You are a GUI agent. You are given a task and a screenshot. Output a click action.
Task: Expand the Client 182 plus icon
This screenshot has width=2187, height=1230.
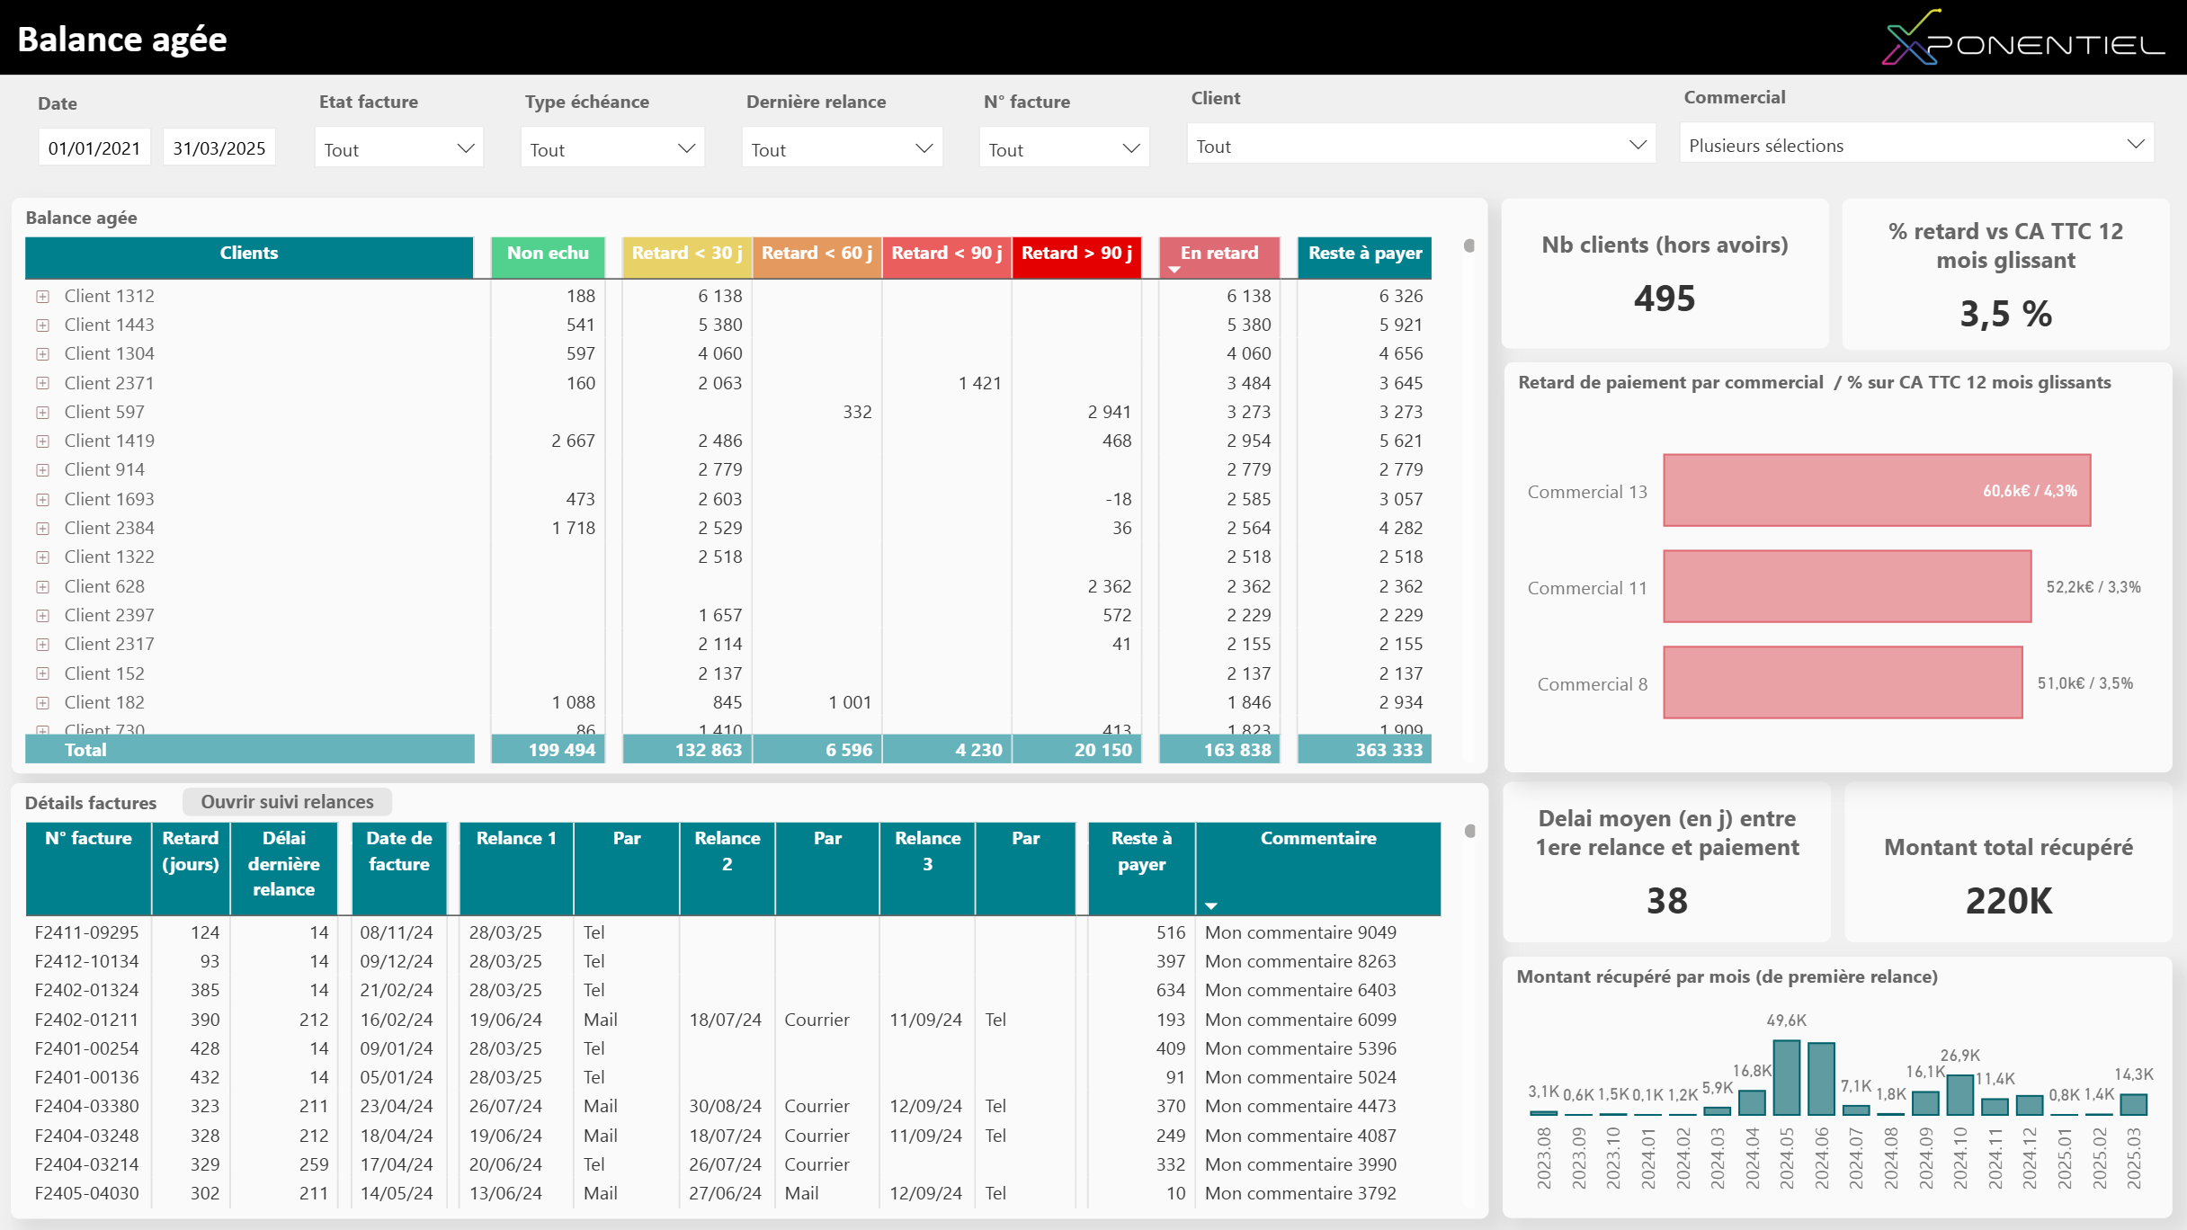click(42, 703)
